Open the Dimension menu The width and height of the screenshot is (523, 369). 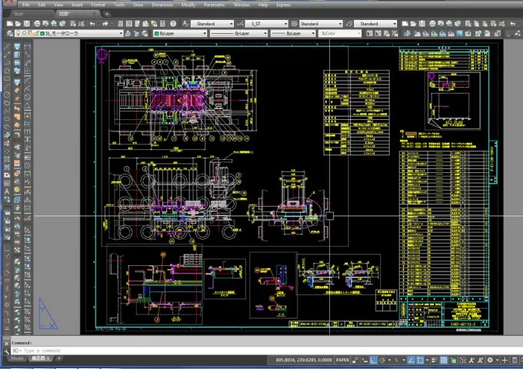(162, 5)
